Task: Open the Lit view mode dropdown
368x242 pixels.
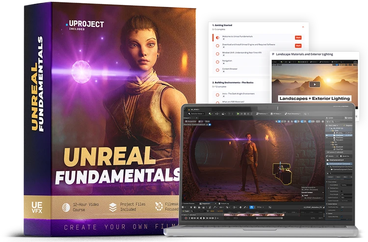Action: coord(201,121)
